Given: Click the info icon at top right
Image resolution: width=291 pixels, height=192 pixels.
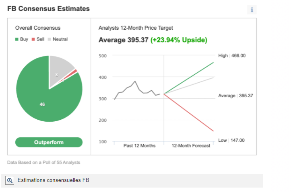Looking at the screenshot, I should point(252,10).
